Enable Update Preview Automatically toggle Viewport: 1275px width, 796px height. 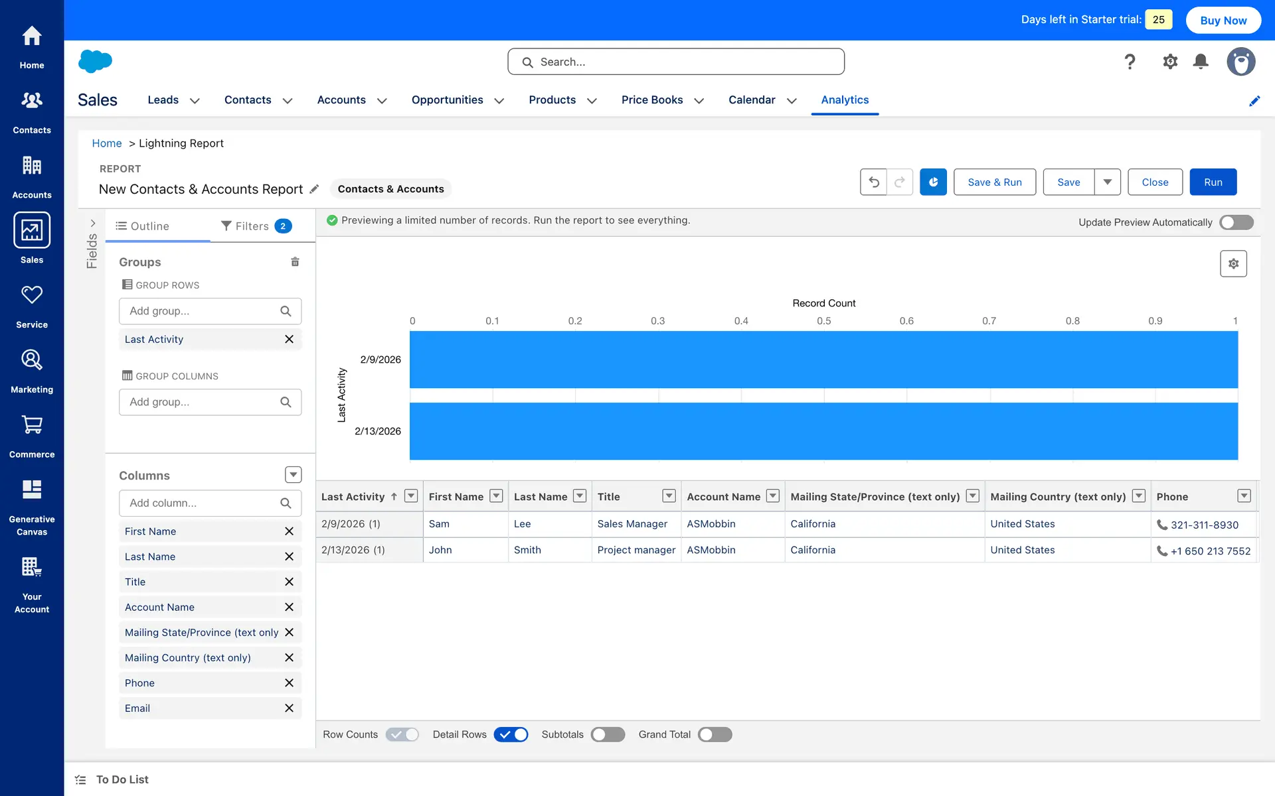pos(1236,222)
